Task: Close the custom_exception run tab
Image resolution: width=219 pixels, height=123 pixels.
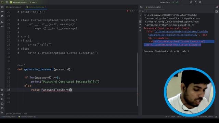Action: 163,7
